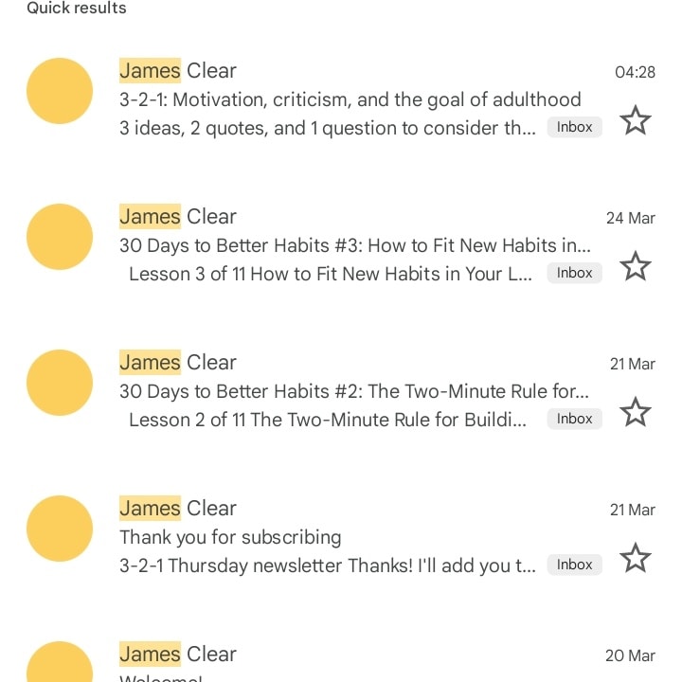This screenshot has width=682, height=682.
Task: Click Inbox label on Two-Minute Rule email
Action: click(575, 419)
